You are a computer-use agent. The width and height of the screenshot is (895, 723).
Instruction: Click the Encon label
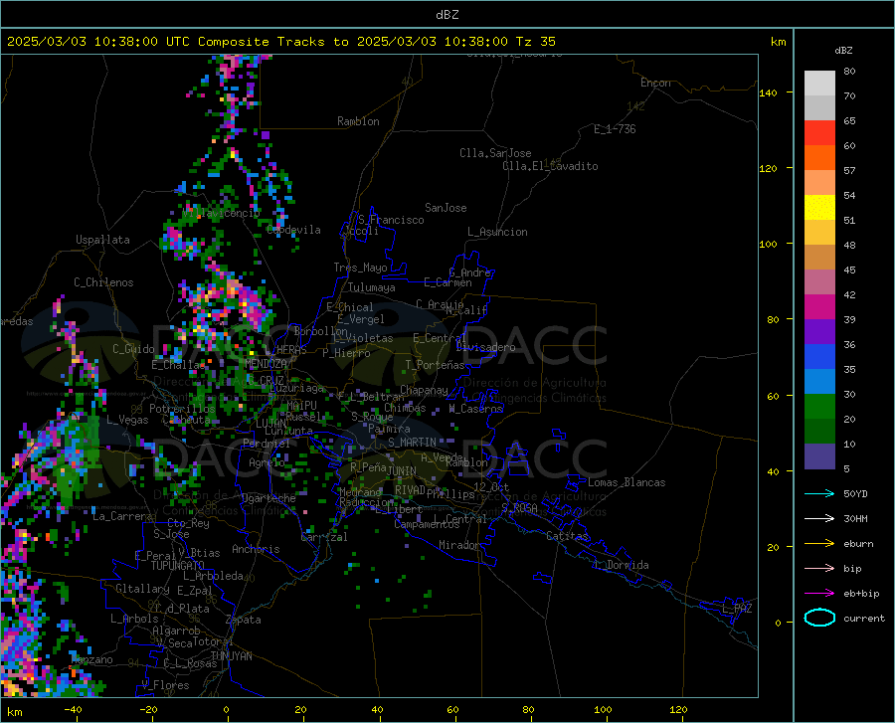[655, 83]
